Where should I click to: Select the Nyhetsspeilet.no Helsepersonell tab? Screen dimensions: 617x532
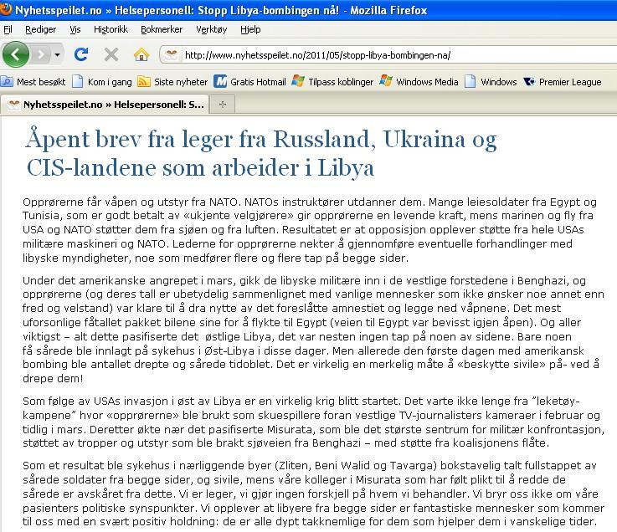click(x=105, y=105)
